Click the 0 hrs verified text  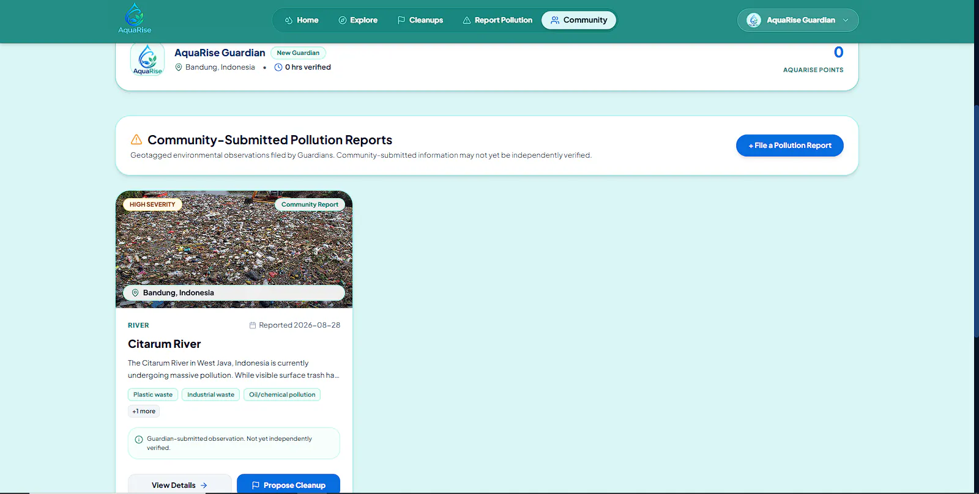pyautogui.click(x=308, y=67)
